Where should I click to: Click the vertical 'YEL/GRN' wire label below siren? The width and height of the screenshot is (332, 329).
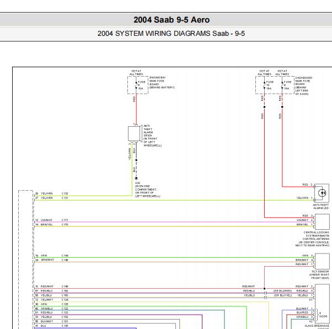click(130, 154)
